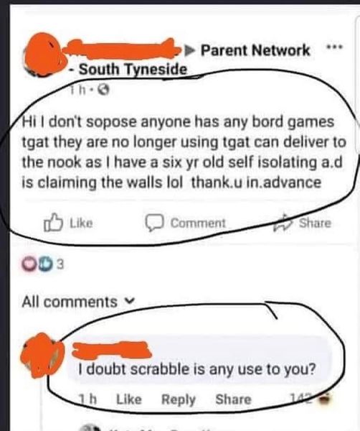Click the heart reaction icon
360x431 pixels.
[x=29, y=264]
